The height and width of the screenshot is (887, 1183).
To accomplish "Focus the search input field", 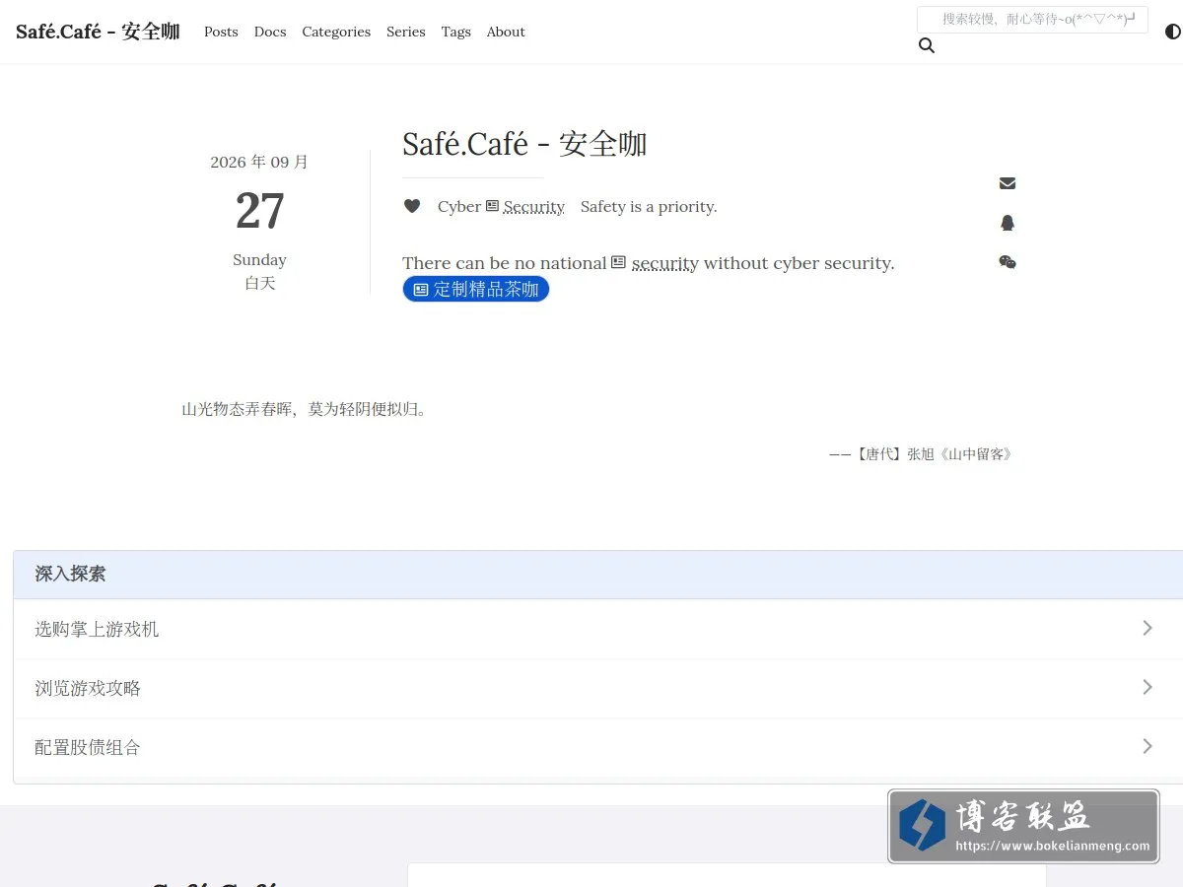I will pos(1032,19).
